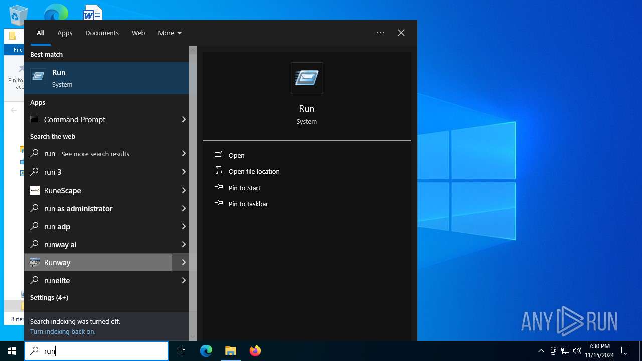This screenshot has height=361, width=642.
Task: Click the large Run icon in preview pane
Action: tap(307, 78)
